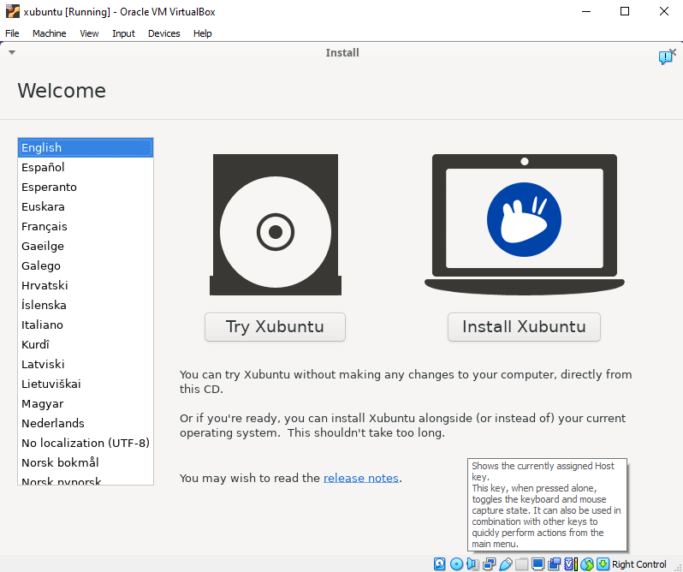Click the display status icon
Image resolution: width=683 pixels, height=572 pixels.
[x=538, y=563]
